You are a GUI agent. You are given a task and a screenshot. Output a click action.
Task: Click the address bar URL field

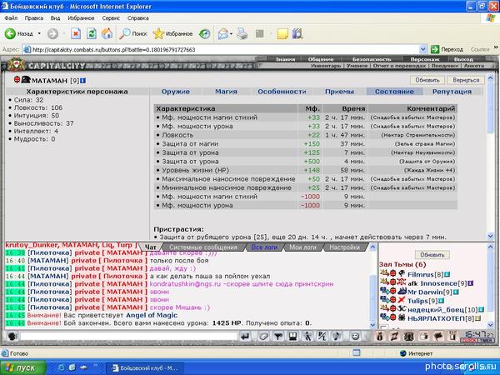[225, 50]
